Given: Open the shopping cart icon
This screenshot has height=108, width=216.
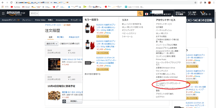Looking at the screenshot, I should click(206, 13).
